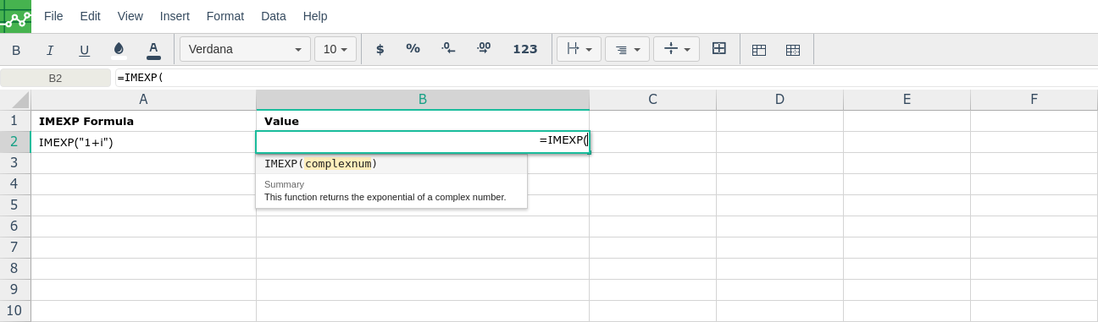Open the Verdana font dropdown
Image resolution: width=1098 pixels, height=322 pixels.
click(x=245, y=49)
